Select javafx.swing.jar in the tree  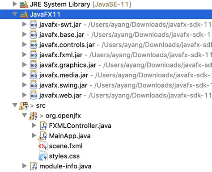point(64,85)
